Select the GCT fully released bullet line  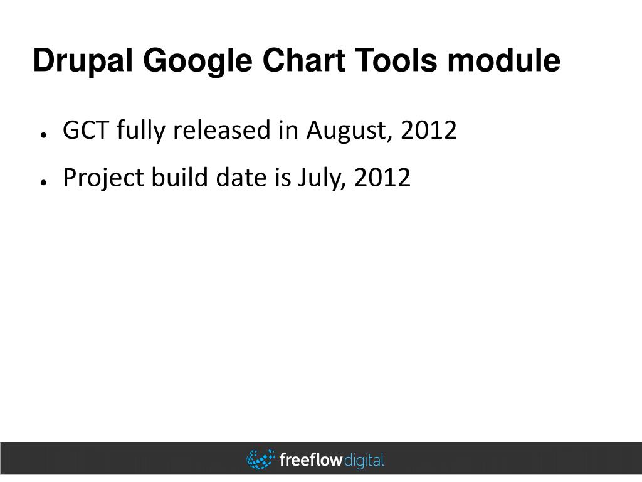260,131
